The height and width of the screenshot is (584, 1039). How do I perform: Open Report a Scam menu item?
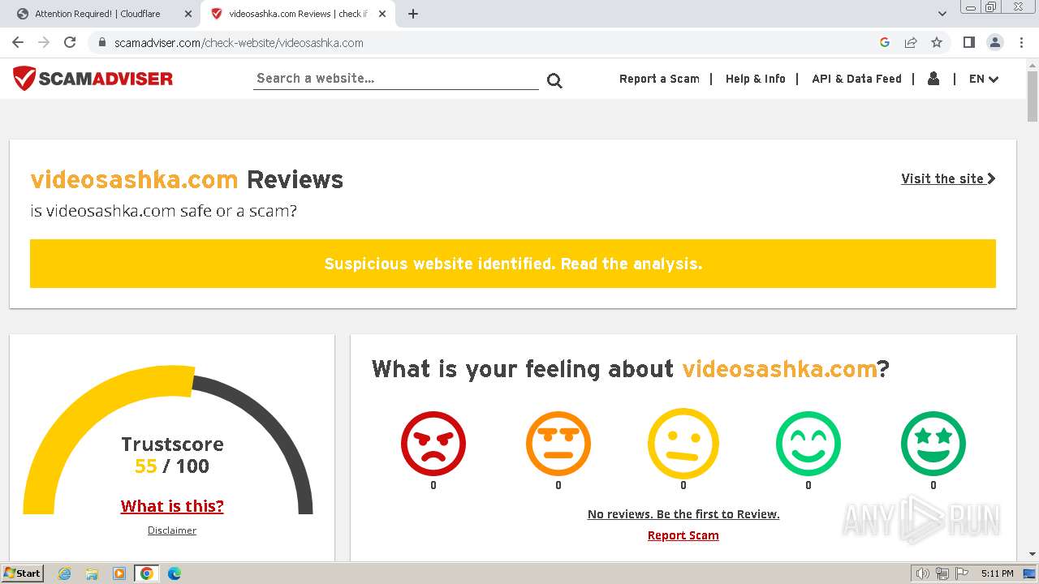point(659,79)
